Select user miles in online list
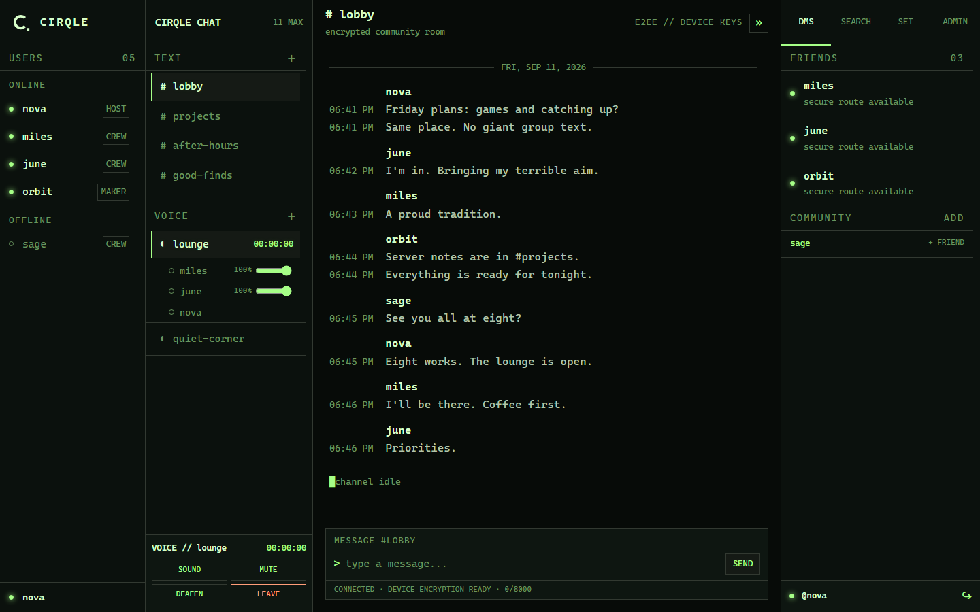Image resolution: width=980 pixels, height=612 pixels. 69,137
